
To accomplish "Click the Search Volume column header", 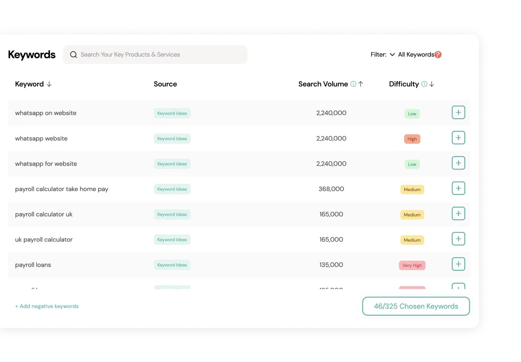I will pos(323,84).
